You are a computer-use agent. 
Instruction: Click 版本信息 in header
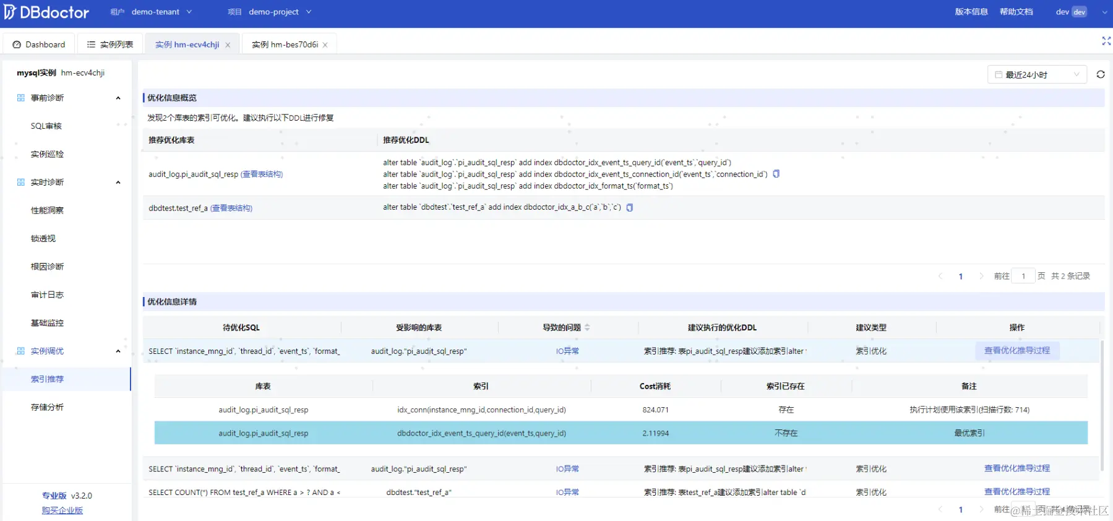(971, 12)
